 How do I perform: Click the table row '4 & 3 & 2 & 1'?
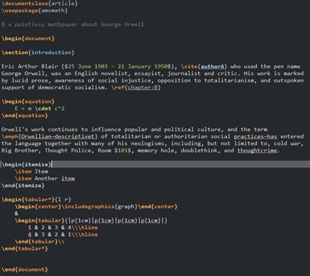click(50, 234)
